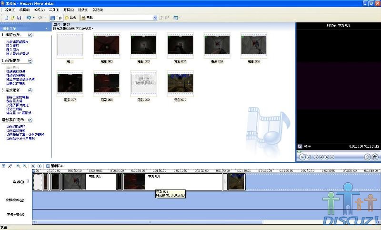Toggle the Collections pane toolbar button
The image size is (381, 230).
70,18
